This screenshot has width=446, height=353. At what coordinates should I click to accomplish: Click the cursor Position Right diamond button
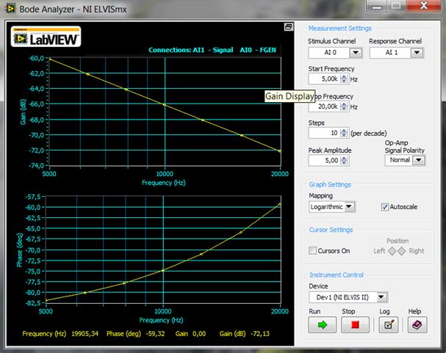coord(402,251)
